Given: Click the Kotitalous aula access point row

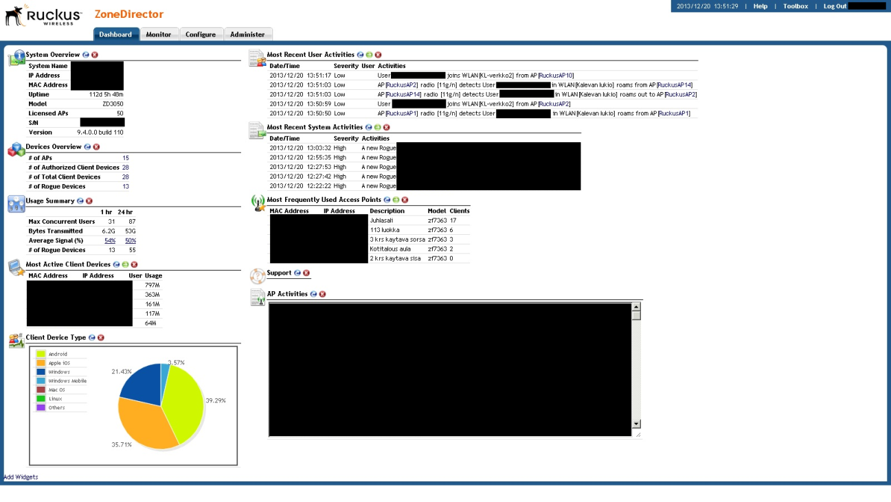Looking at the screenshot, I should point(370,249).
